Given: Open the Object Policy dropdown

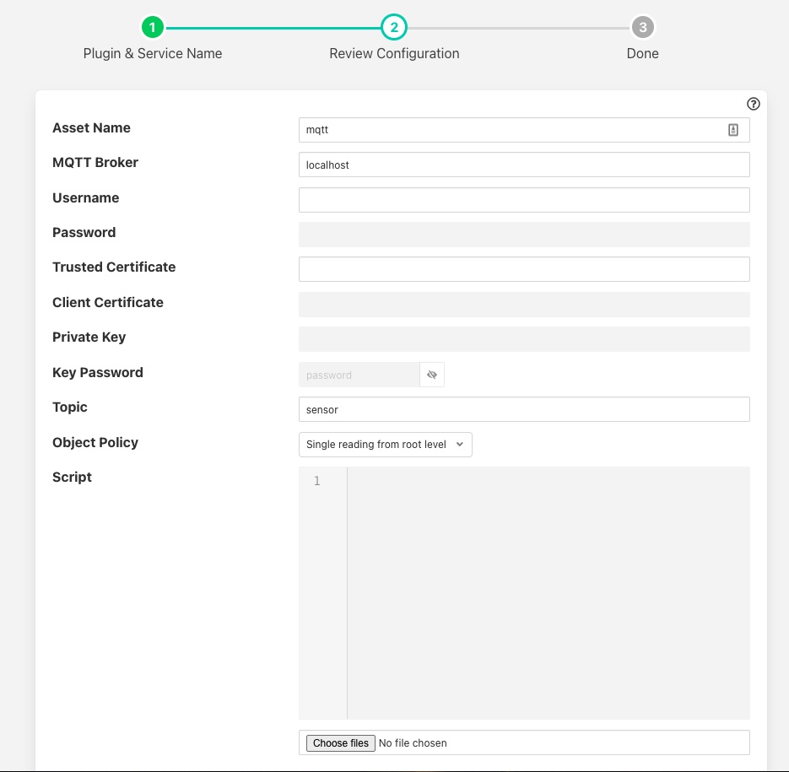Looking at the screenshot, I should point(376,444).
